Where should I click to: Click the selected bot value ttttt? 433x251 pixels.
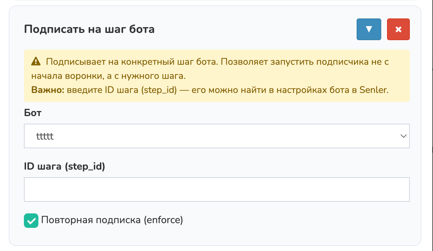coord(45,136)
